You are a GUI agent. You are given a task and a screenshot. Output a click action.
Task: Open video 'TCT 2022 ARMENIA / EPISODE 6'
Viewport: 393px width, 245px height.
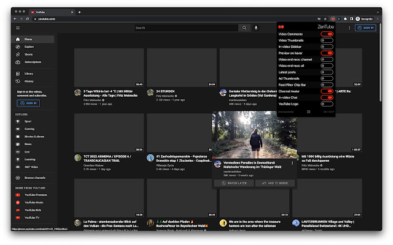pos(107,159)
